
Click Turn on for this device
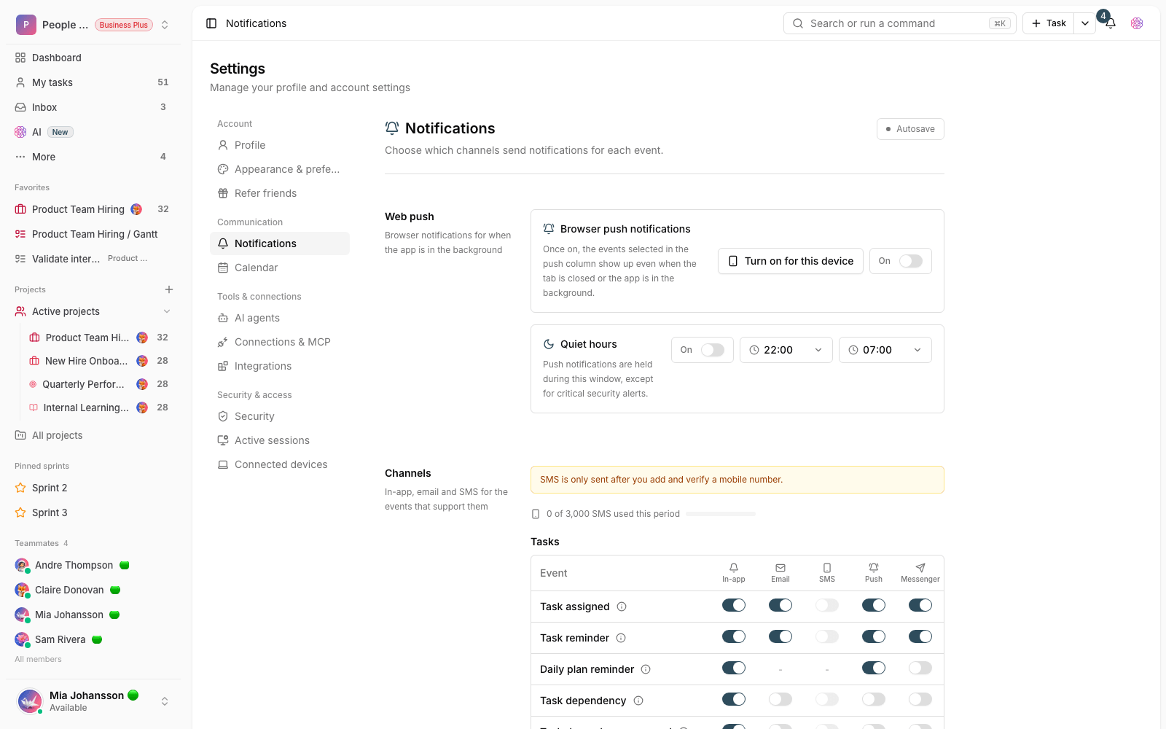(791, 261)
